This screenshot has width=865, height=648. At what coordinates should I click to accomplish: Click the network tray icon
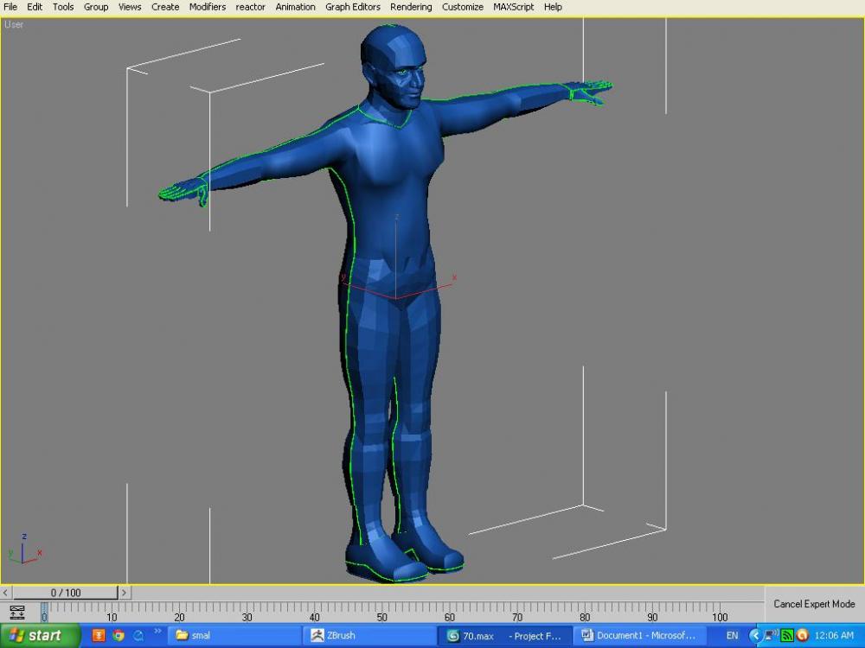(x=771, y=635)
